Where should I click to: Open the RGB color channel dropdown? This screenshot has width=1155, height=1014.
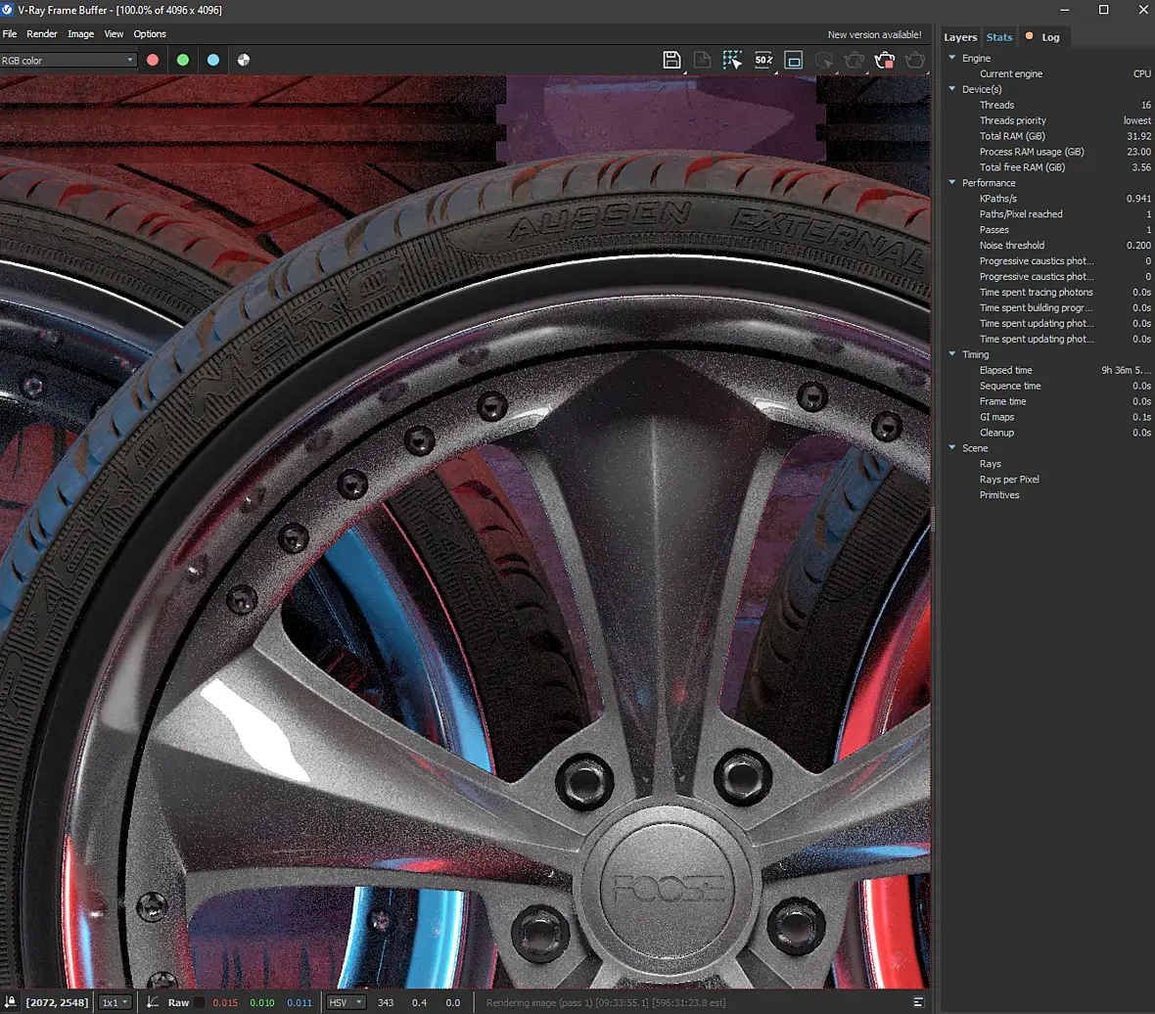[69, 60]
